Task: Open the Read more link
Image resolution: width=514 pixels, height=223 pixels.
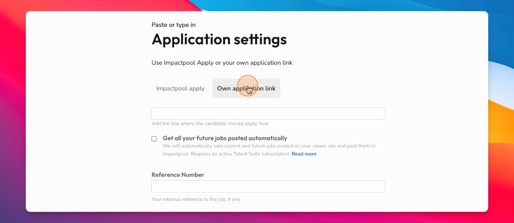Action: pyautogui.click(x=304, y=154)
